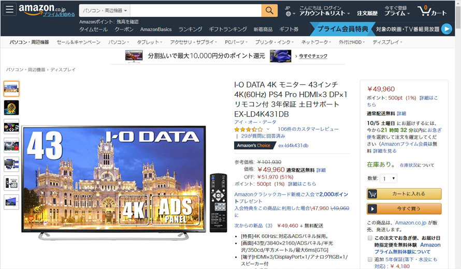Open the 数量 quantity dropdown

[388, 178]
